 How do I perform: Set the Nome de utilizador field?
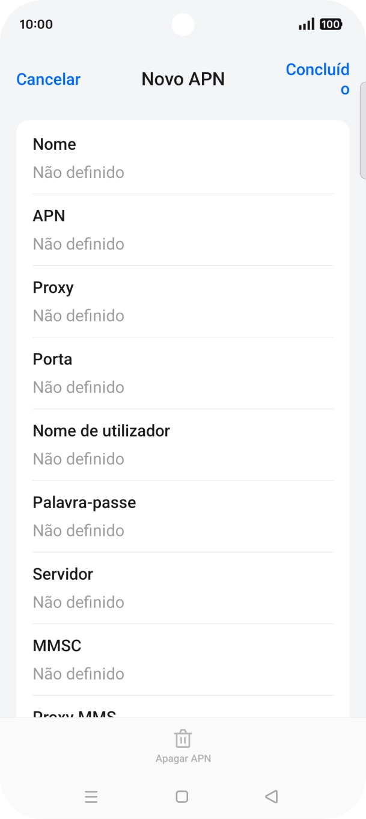[183, 444]
